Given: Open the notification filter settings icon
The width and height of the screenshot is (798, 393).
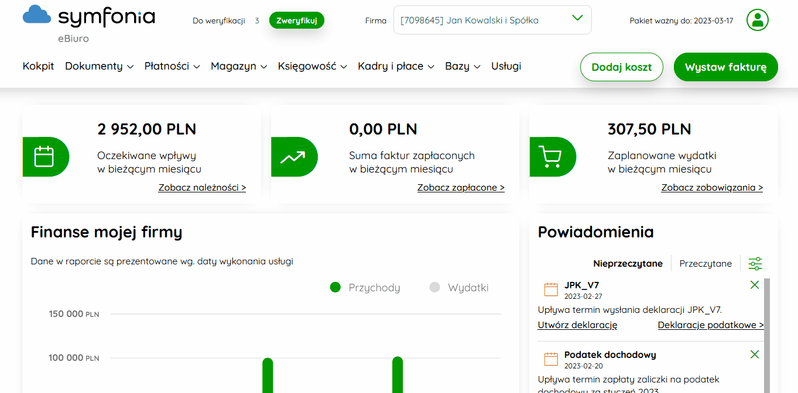Looking at the screenshot, I should pyautogui.click(x=755, y=264).
